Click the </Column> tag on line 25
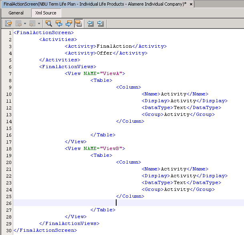Screen dimensions: 244x235 [x=130, y=196]
